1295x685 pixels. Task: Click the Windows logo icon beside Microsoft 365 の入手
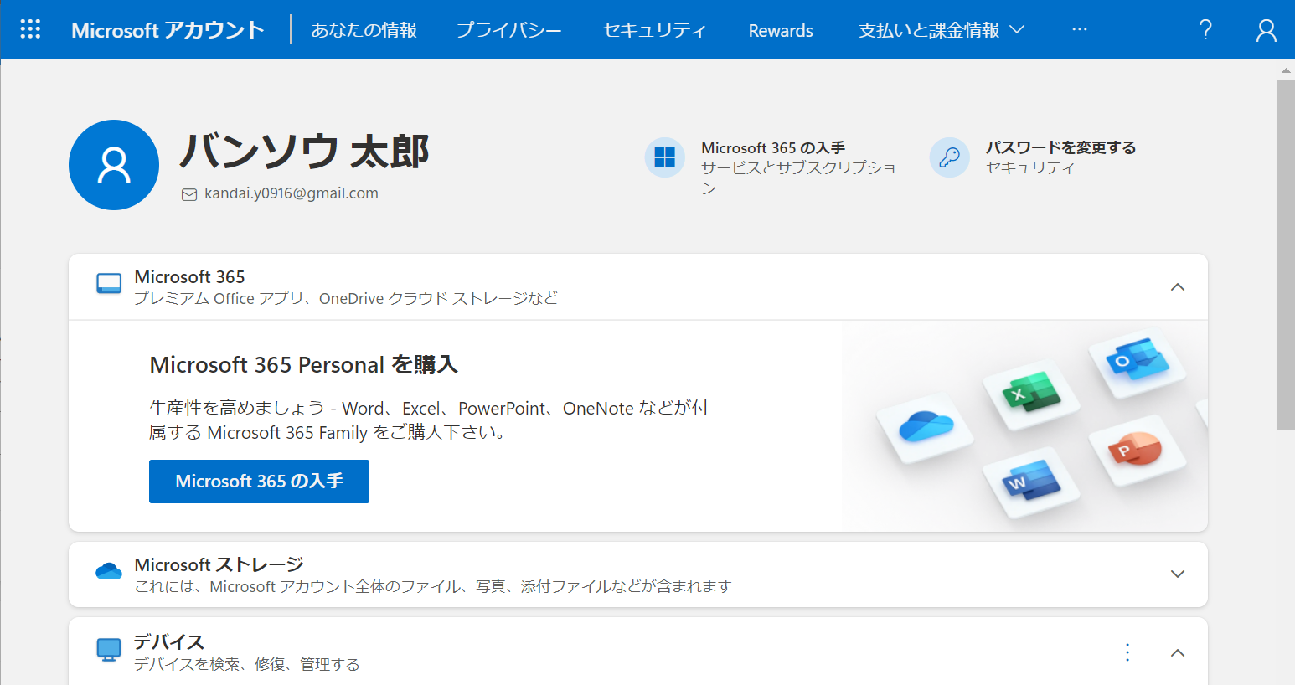665,157
